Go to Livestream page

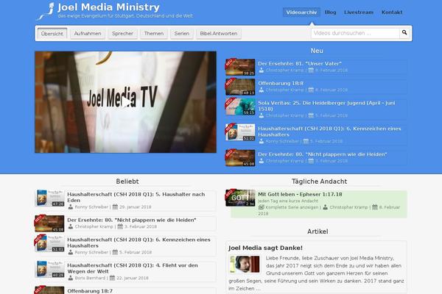click(x=359, y=12)
